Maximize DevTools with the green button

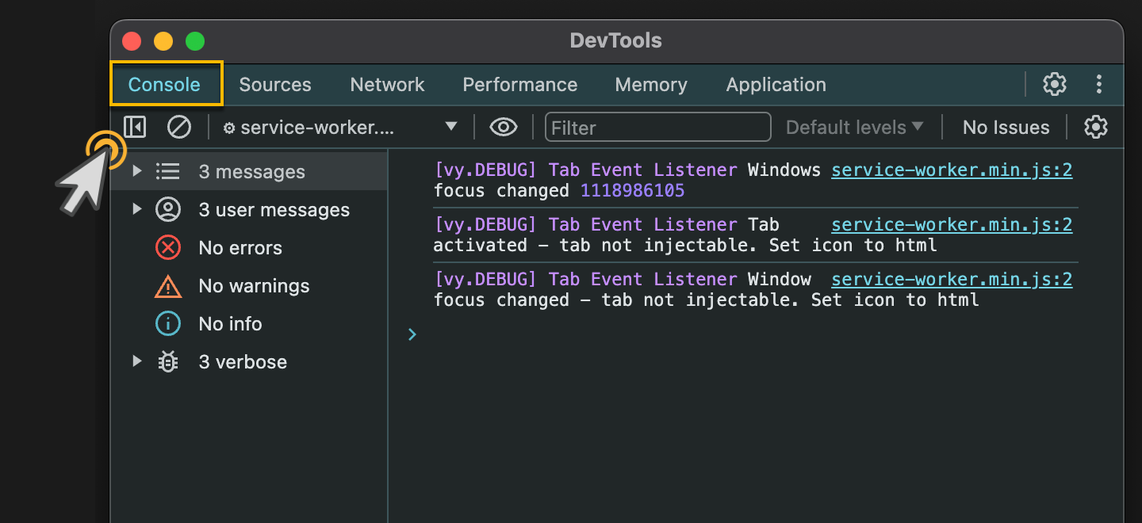pyautogui.click(x=195, y=40)
